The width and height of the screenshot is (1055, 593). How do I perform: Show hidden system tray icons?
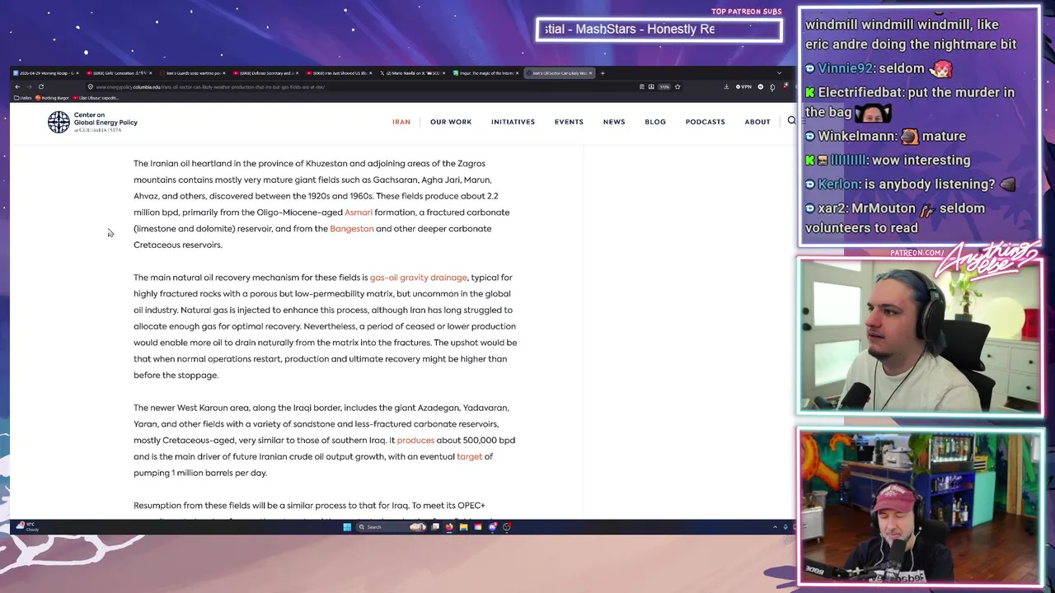click(x=775, y=527)
